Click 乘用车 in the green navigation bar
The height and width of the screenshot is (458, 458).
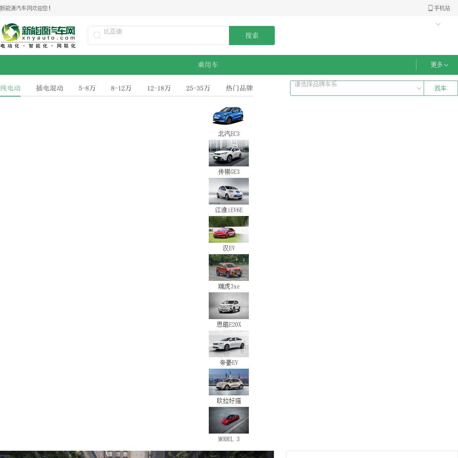coord(208,65)
